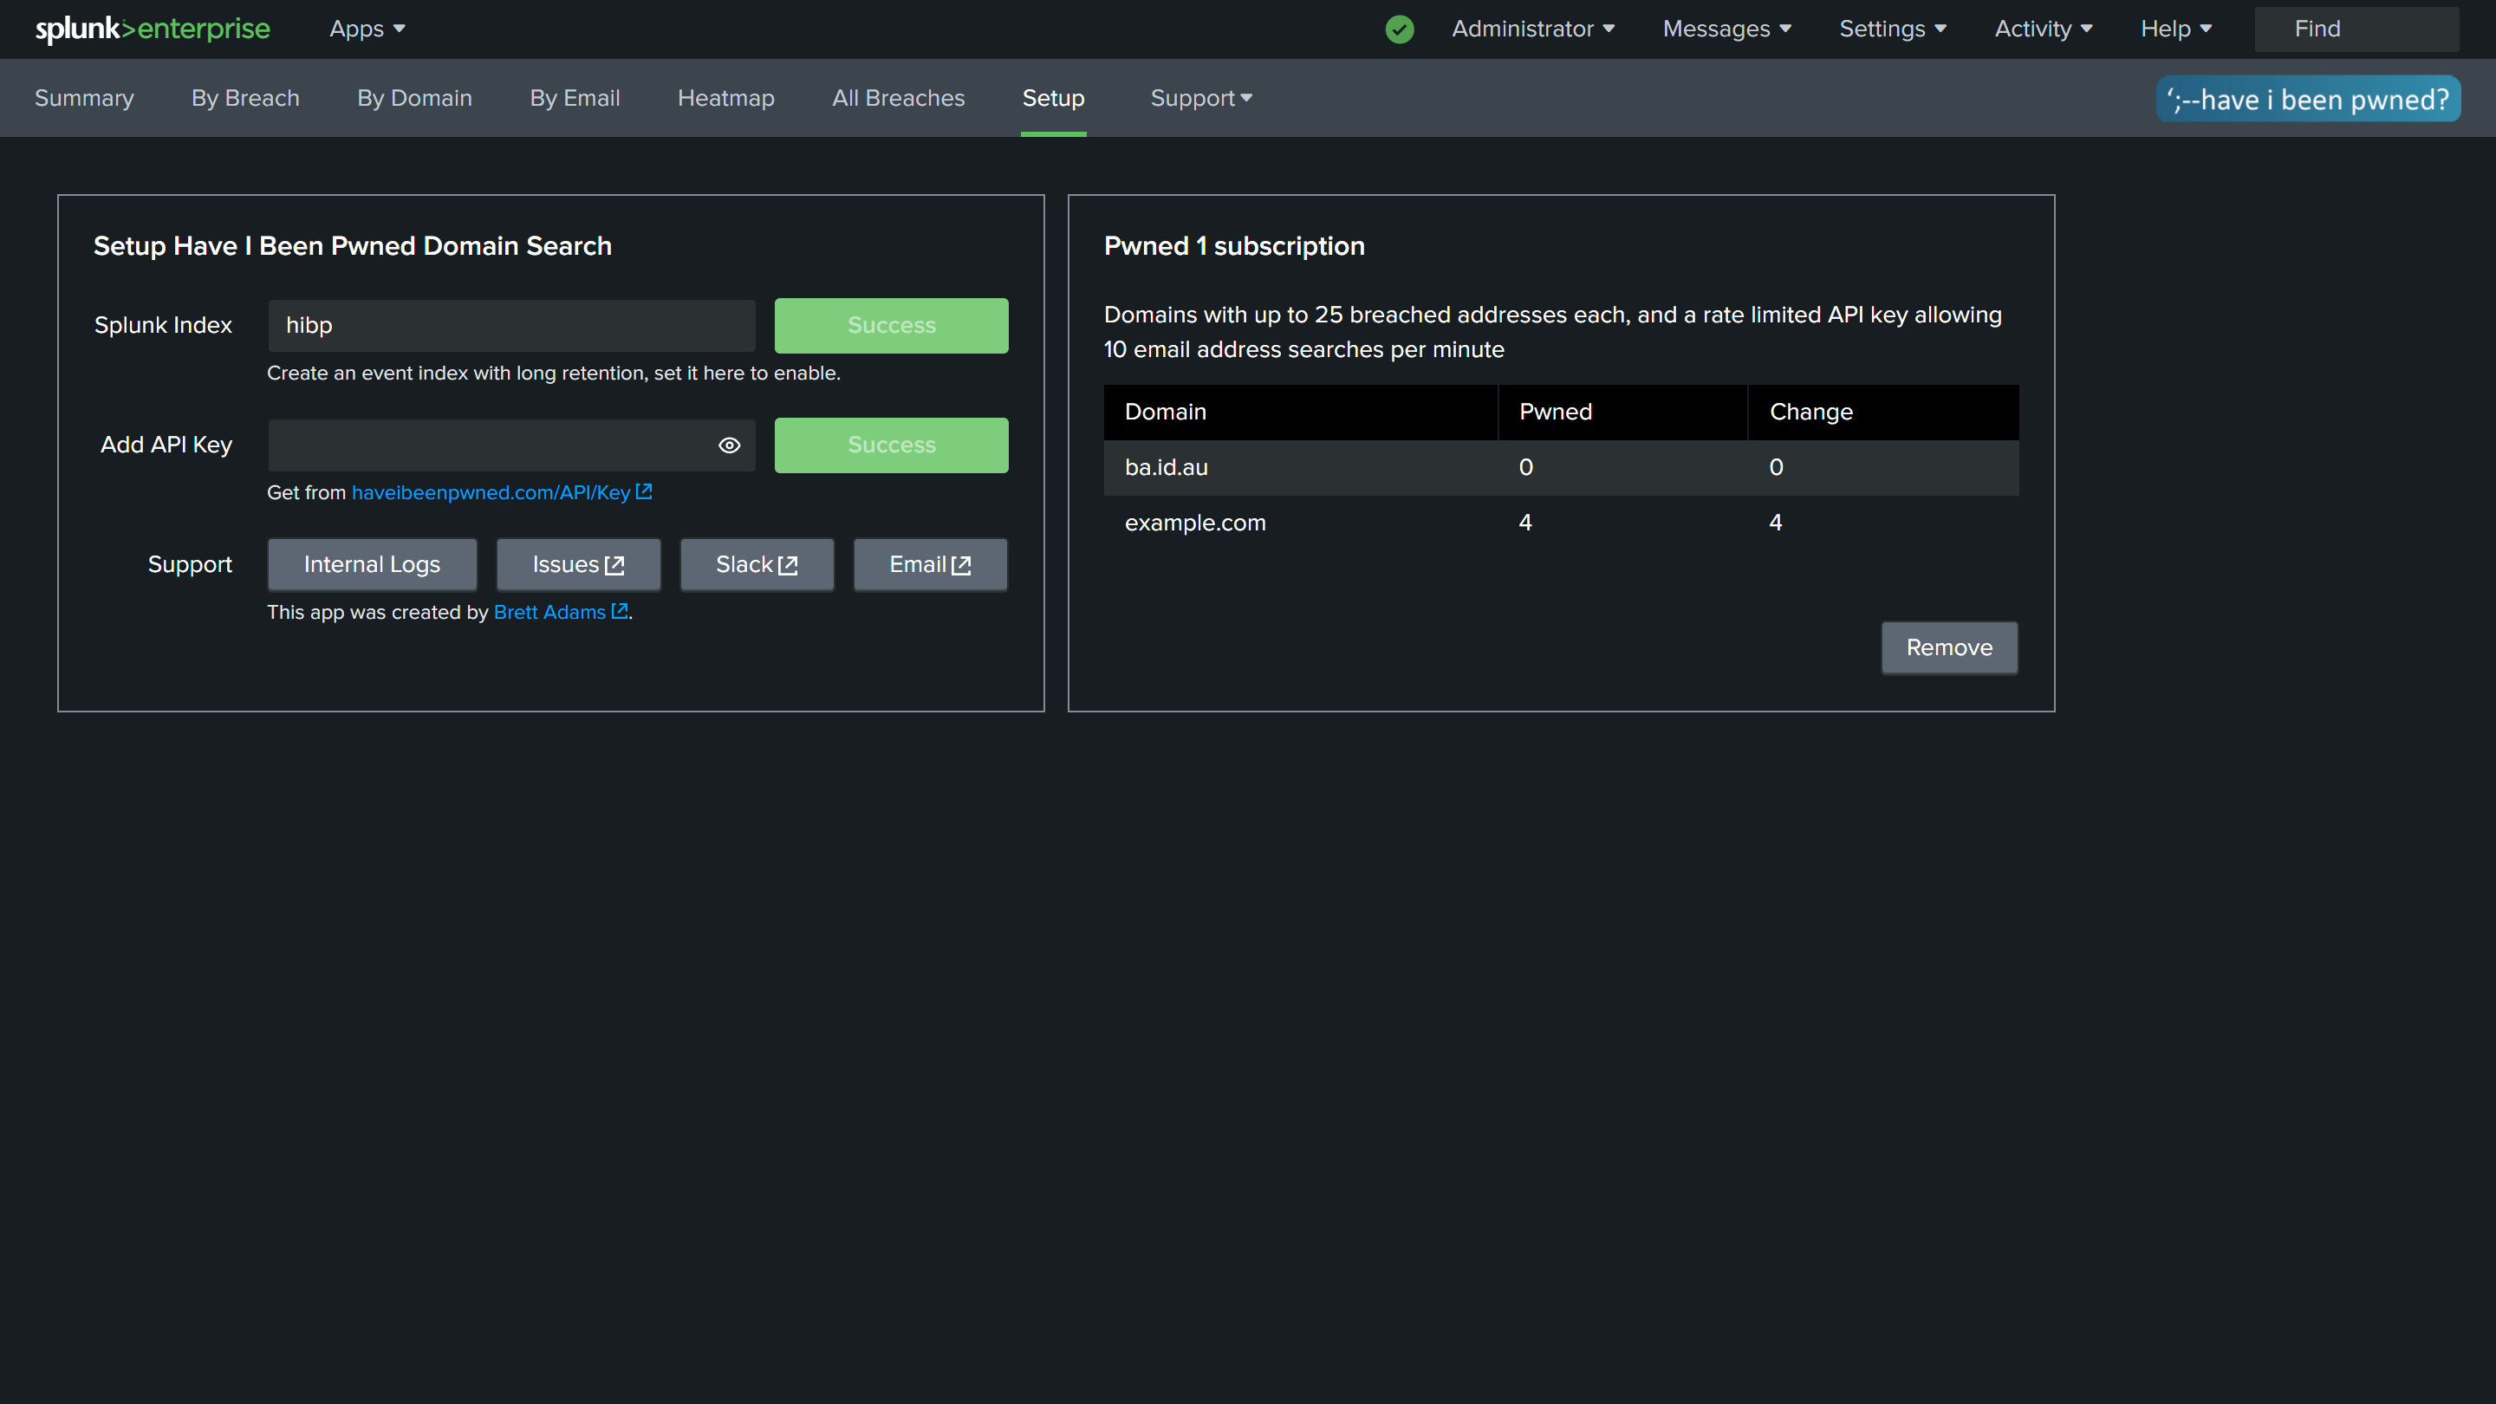This screenshot has width=2496, height=1404.
Task: Open the Email support link
Action: tap(929, 565)
